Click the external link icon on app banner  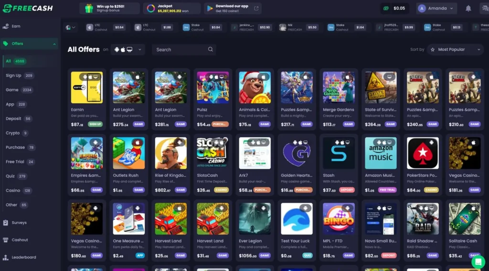click(x=256, y=9)
